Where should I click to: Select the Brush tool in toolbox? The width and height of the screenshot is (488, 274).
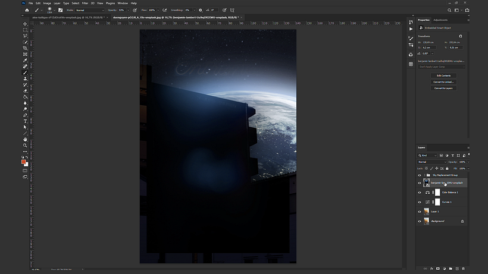(25, 73)
